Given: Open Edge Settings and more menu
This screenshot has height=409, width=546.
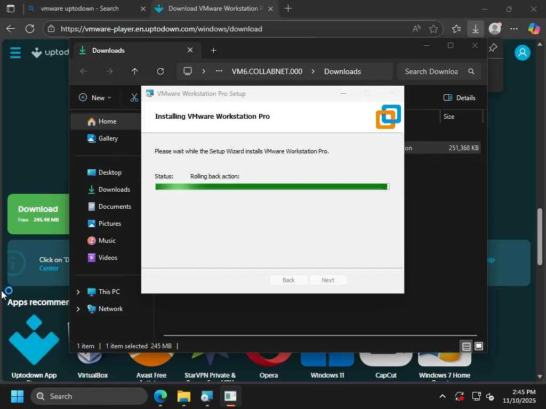Looking at the screenshot, I should tap(514, 29).
